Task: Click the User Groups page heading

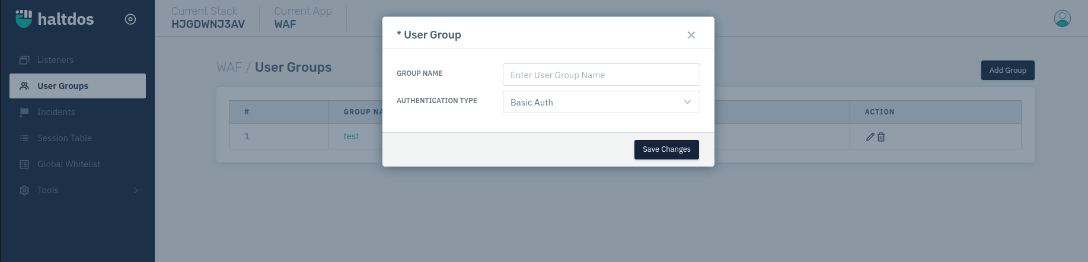Action: 293,67
